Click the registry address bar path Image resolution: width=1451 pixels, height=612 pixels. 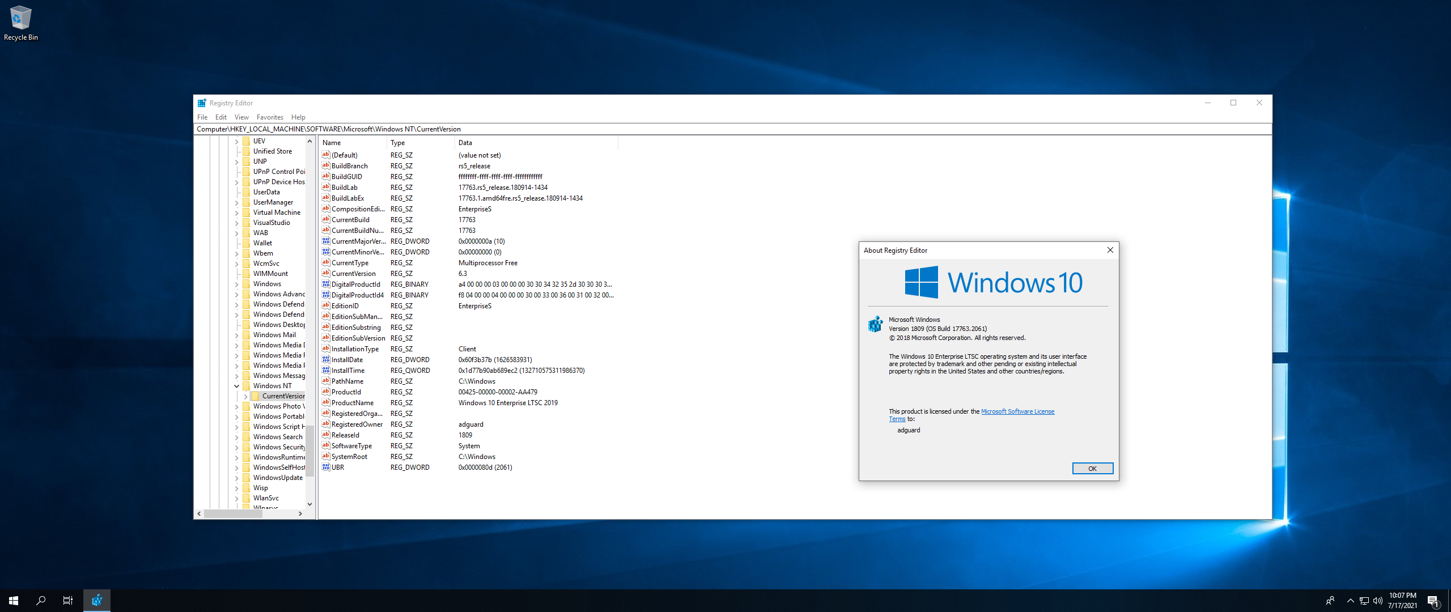pos(732,129)
